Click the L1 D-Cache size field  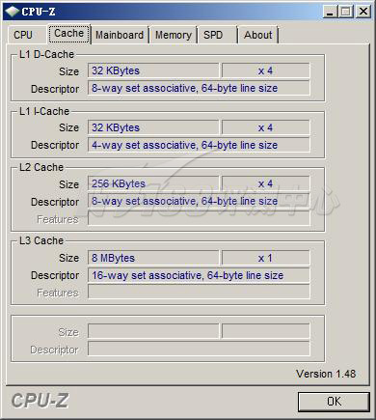coord(153,70)
